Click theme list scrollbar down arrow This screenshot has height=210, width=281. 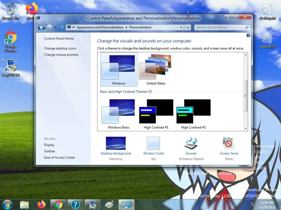[246, 129]
